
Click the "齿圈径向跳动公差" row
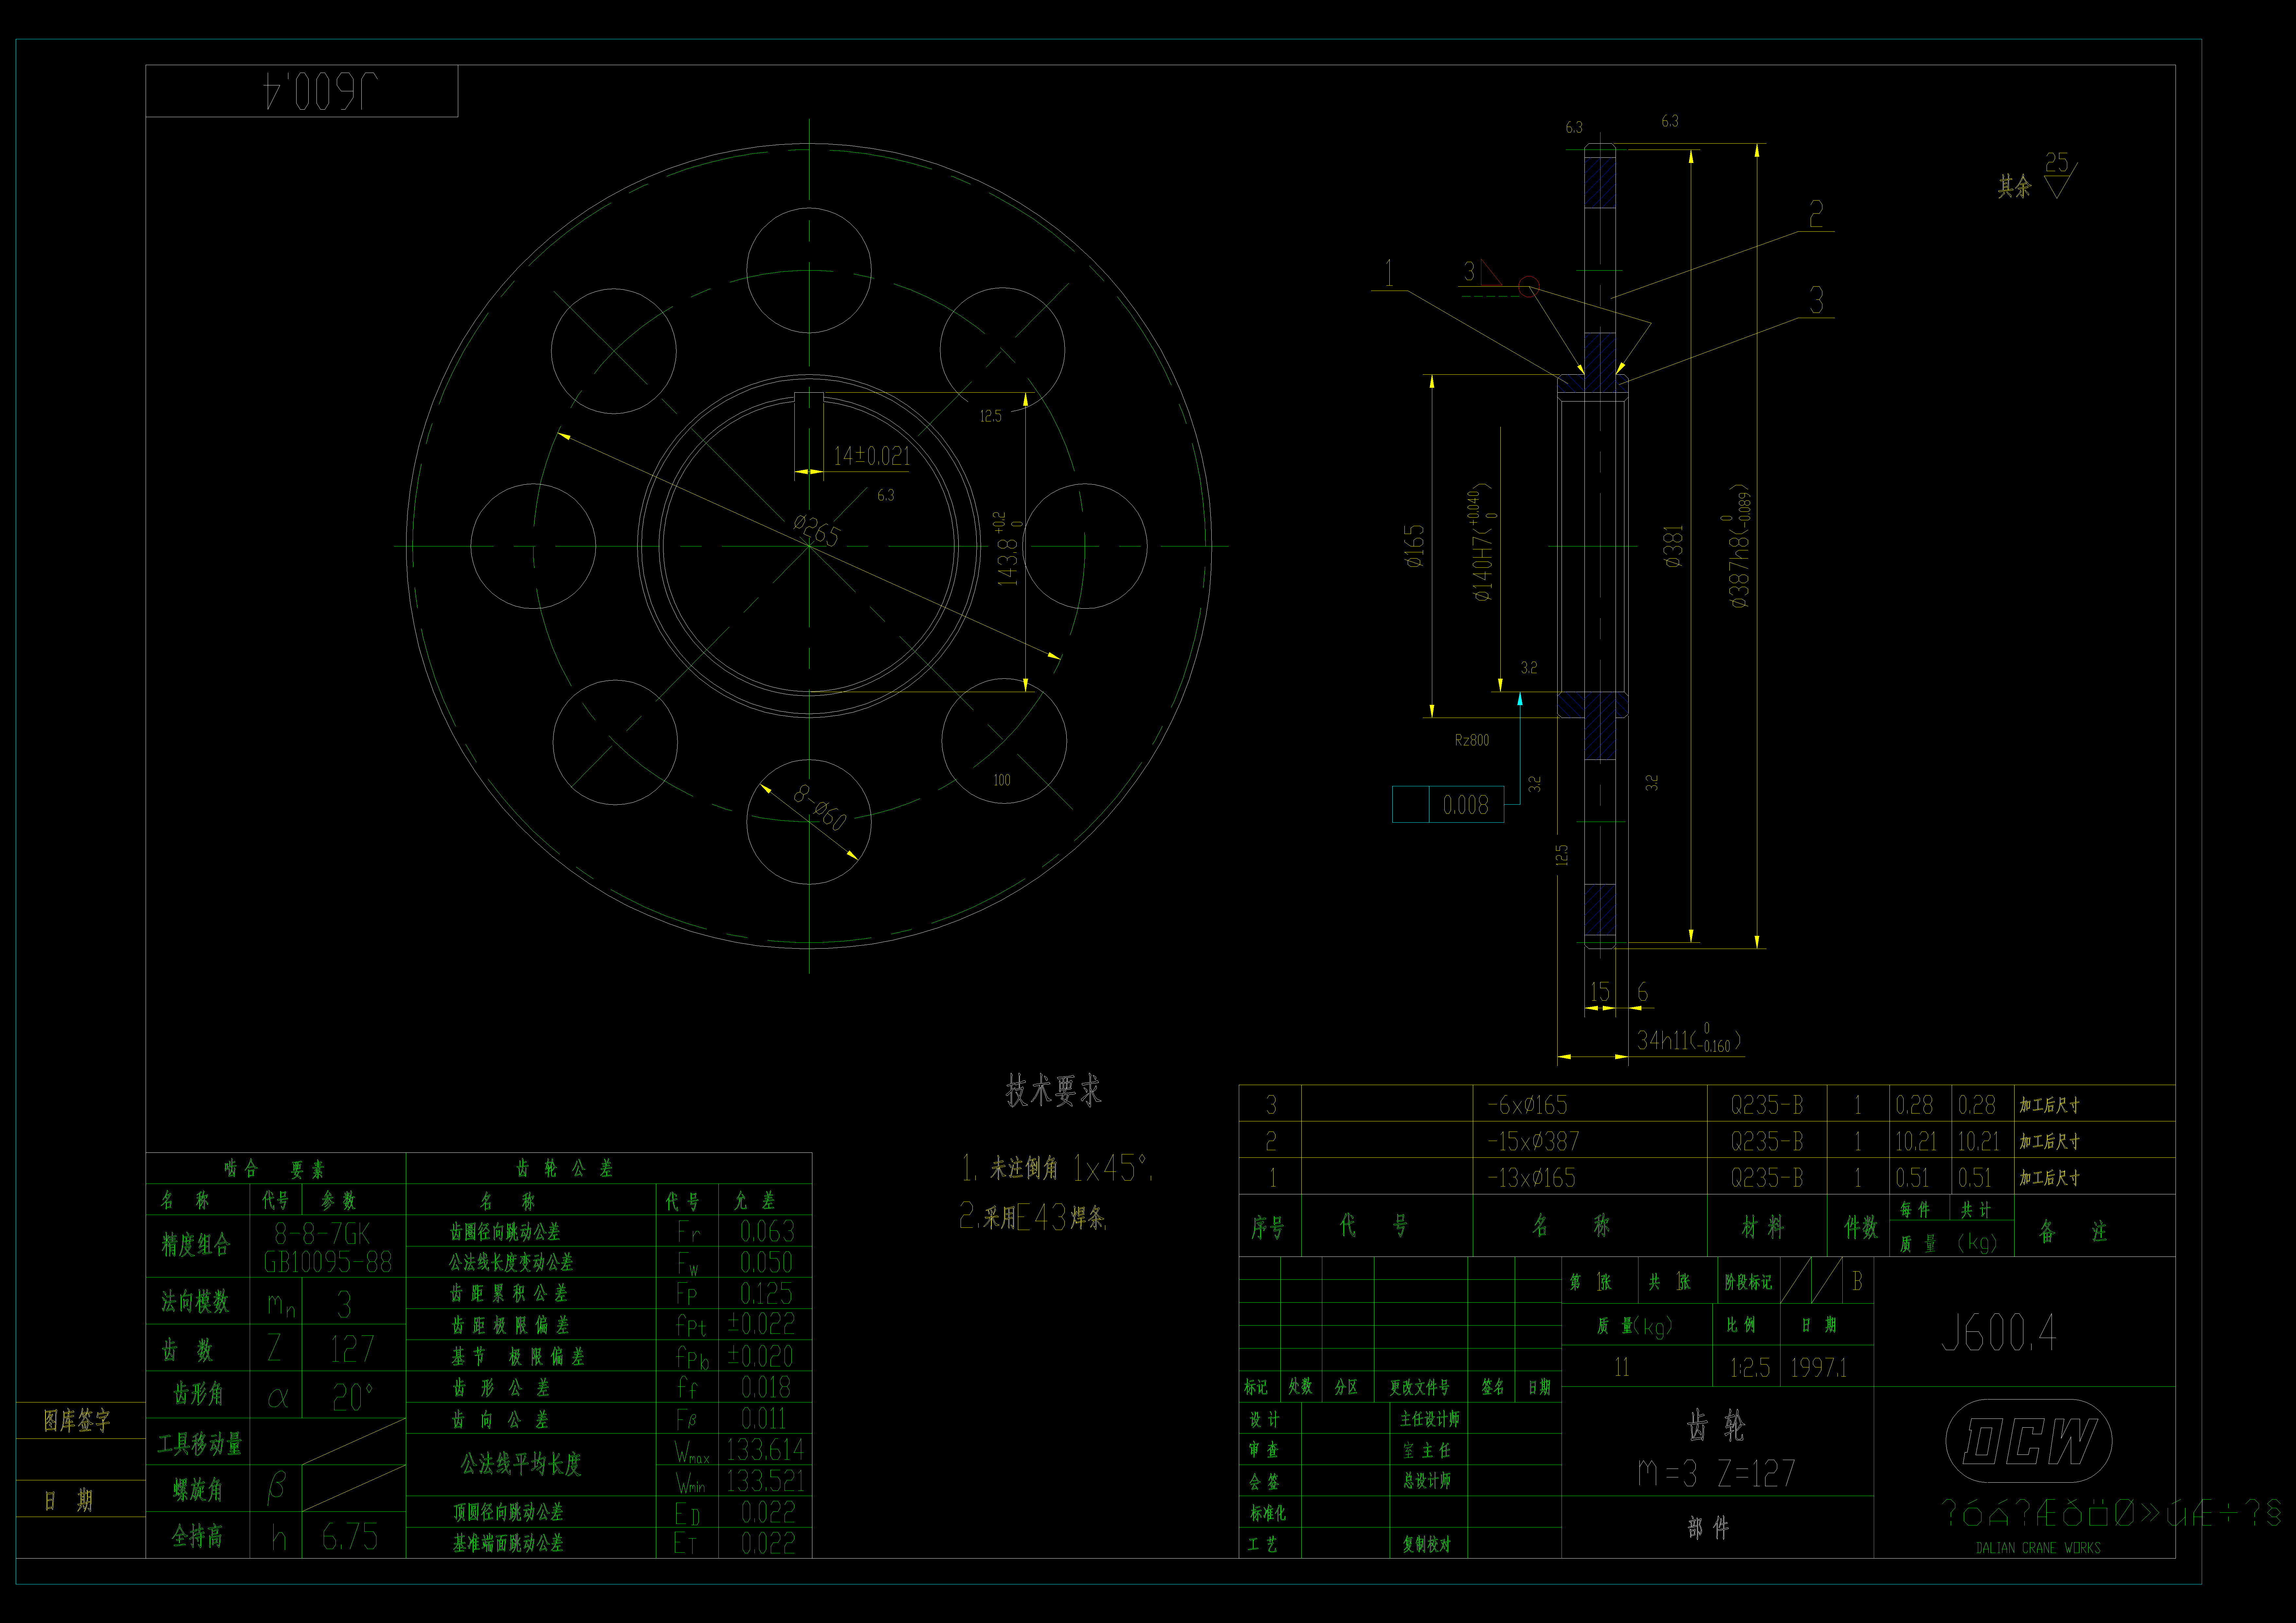pyautogui.click(x=505, y=1232)
